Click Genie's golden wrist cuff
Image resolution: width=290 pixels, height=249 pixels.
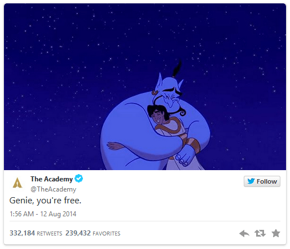tap(194, 145)
